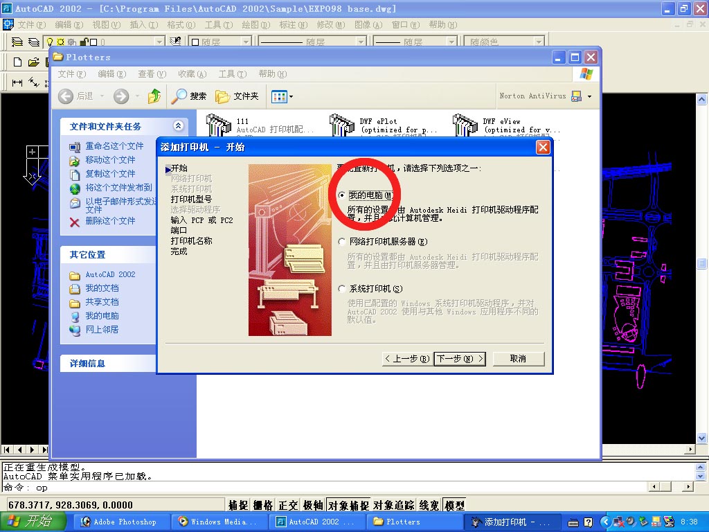This screenshot has height=532, width=709.
Task: Select the DWF eView plotter icon
Action: (x=465, y=125)
